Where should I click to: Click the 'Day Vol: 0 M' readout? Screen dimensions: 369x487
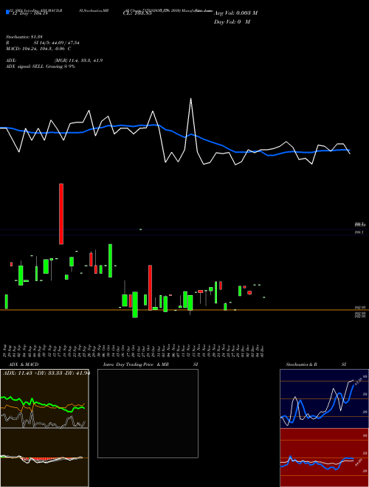point(232,22)
